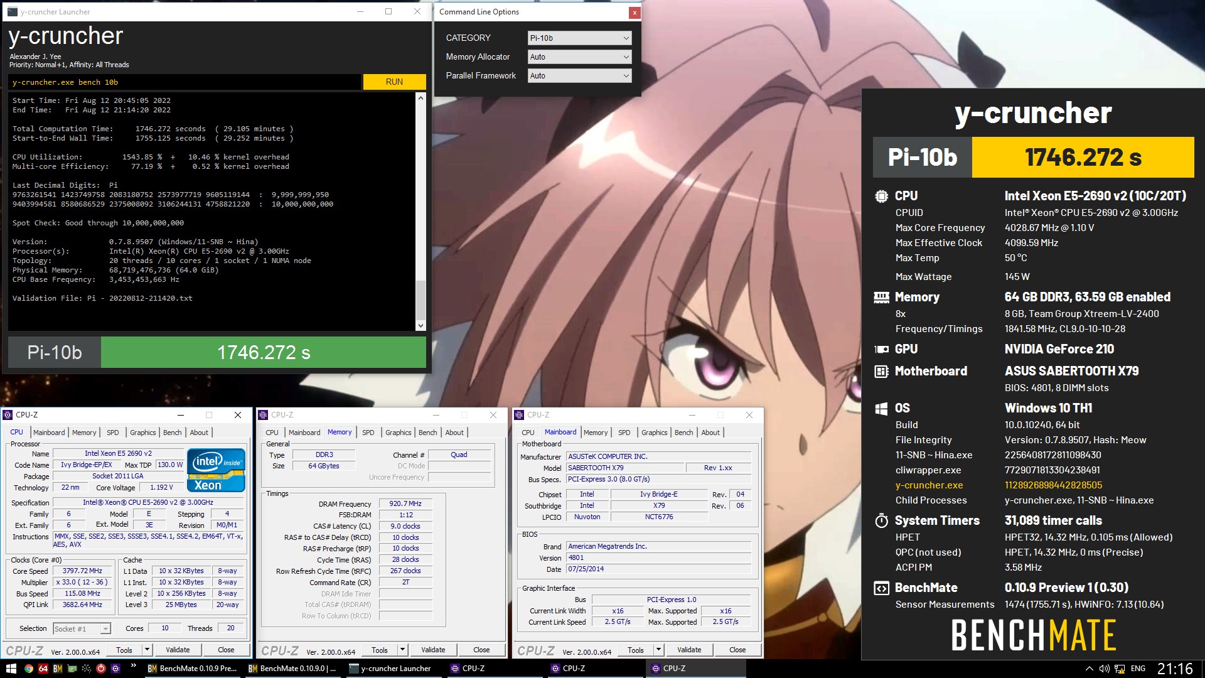1205x678 pixels.
Task: Click Close button in CPU-Z CPU-tab window
Action: coord(226,650)
